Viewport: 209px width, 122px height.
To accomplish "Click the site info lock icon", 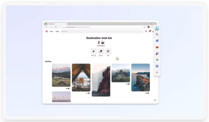I will pos(60,27).
